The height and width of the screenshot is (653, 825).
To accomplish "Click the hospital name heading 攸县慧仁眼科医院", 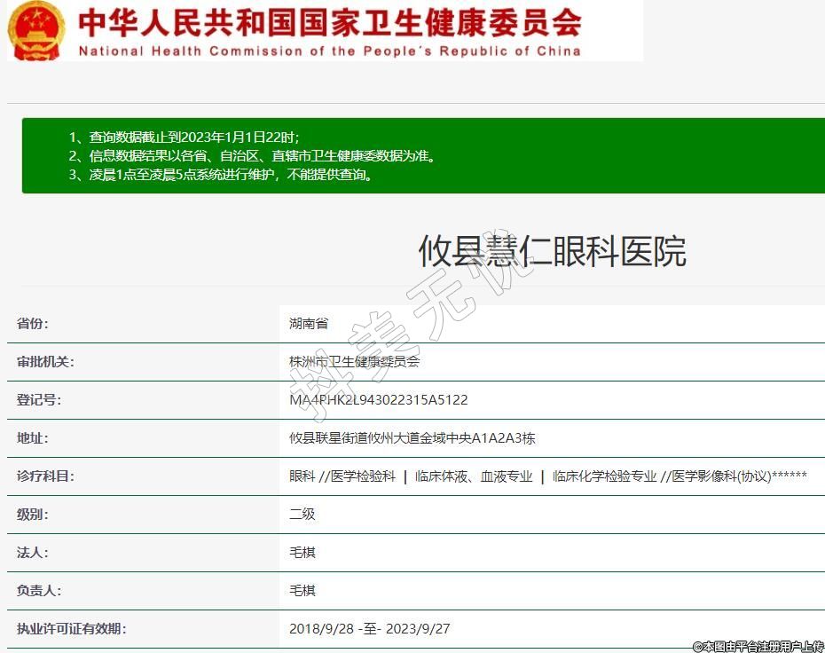I will click(552, 252).
